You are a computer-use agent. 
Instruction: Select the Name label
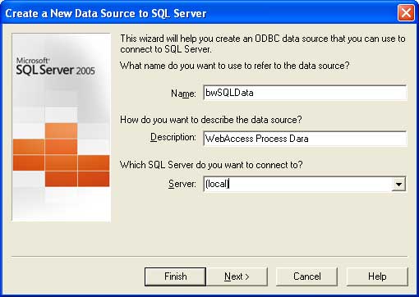[183, 94]
